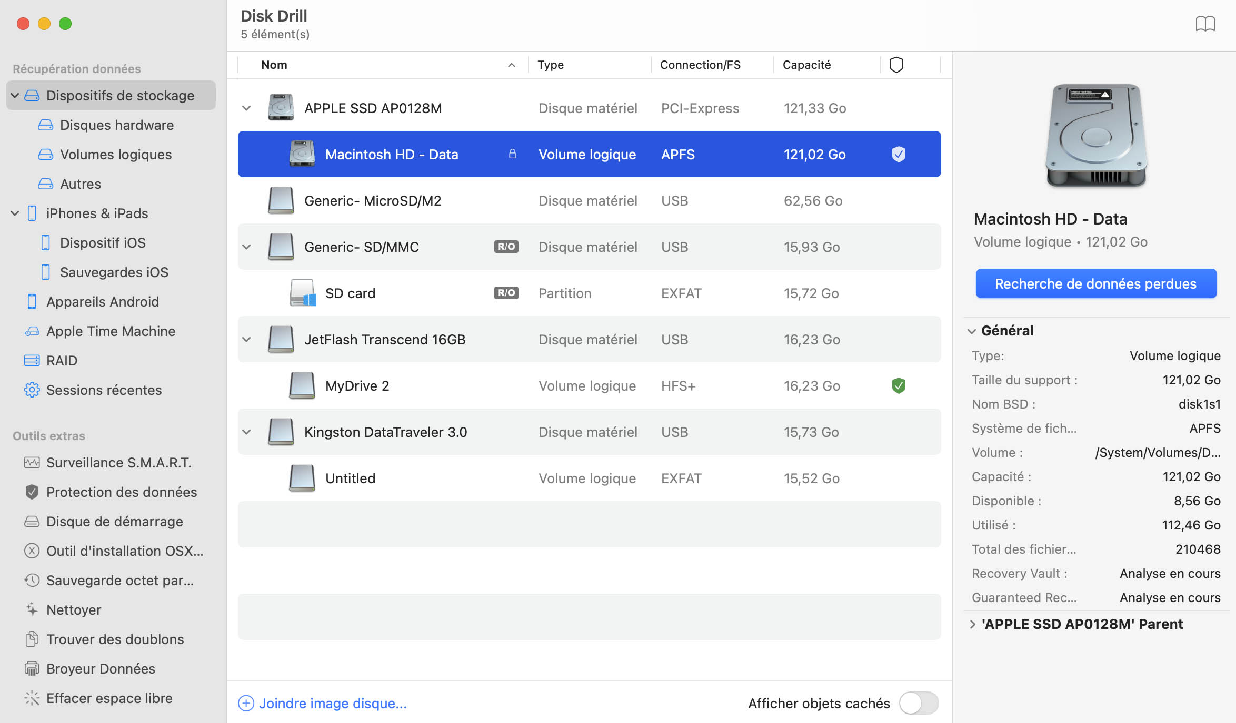Screen dimensions: 1236x723
Task: Open Volumes logiques in sidebar
Action: coord(116,154)
